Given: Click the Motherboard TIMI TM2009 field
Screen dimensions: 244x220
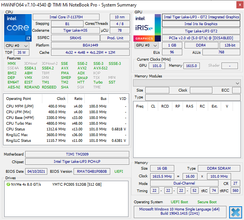Looking at the screenshot, I should (x=77, y=154).
